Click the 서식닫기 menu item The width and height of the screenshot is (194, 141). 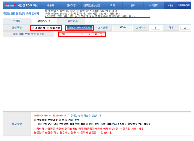coord(154,5)
